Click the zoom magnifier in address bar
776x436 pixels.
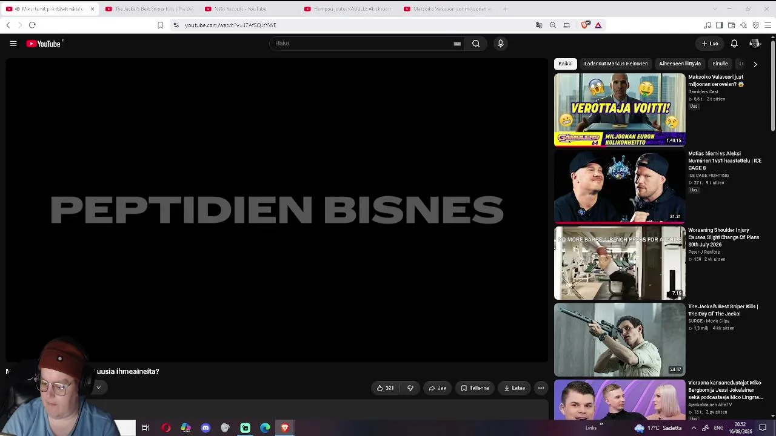pos(553,25)
